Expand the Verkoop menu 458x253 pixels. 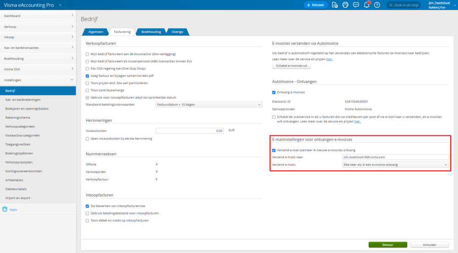(38, 27)
